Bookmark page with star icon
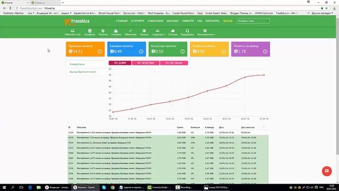The image size is (339, 191). (326, 8)
